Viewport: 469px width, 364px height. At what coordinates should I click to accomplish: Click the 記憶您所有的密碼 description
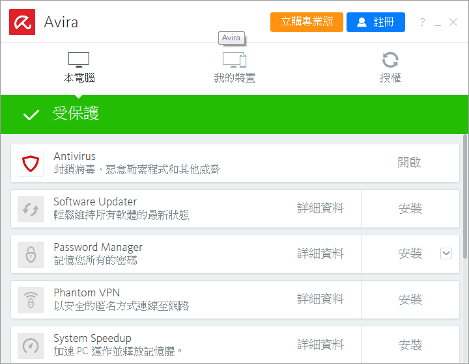95,261
